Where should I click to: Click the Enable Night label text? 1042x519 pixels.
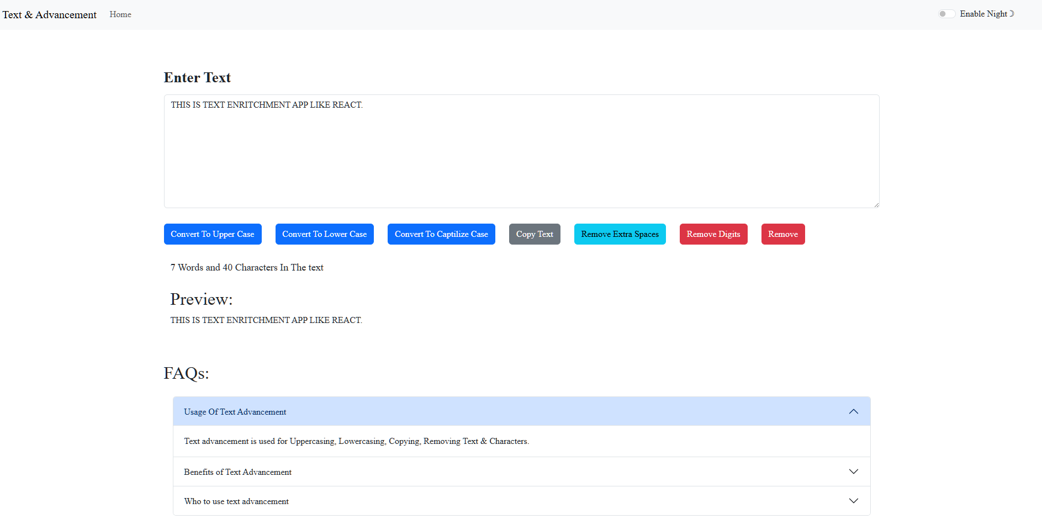[987, 14]
